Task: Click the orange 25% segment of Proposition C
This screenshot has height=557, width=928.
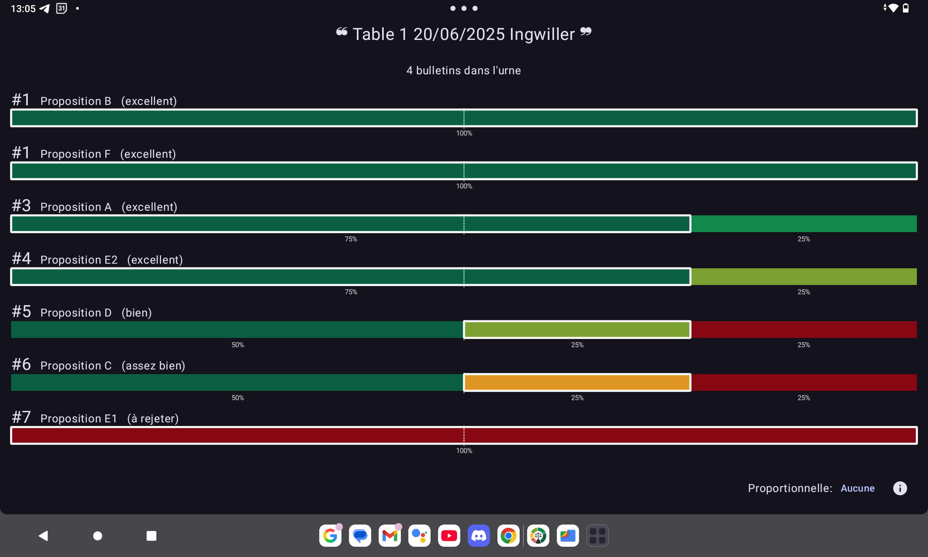Action: [x=577, y=382]
